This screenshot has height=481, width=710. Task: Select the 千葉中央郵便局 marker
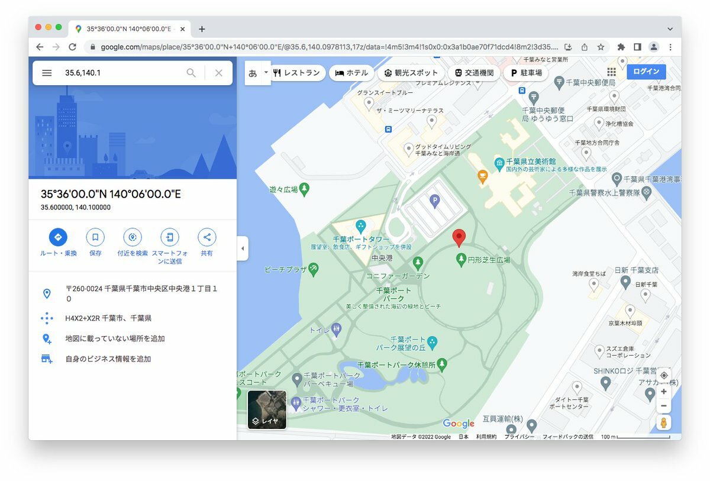click(559, 83)
